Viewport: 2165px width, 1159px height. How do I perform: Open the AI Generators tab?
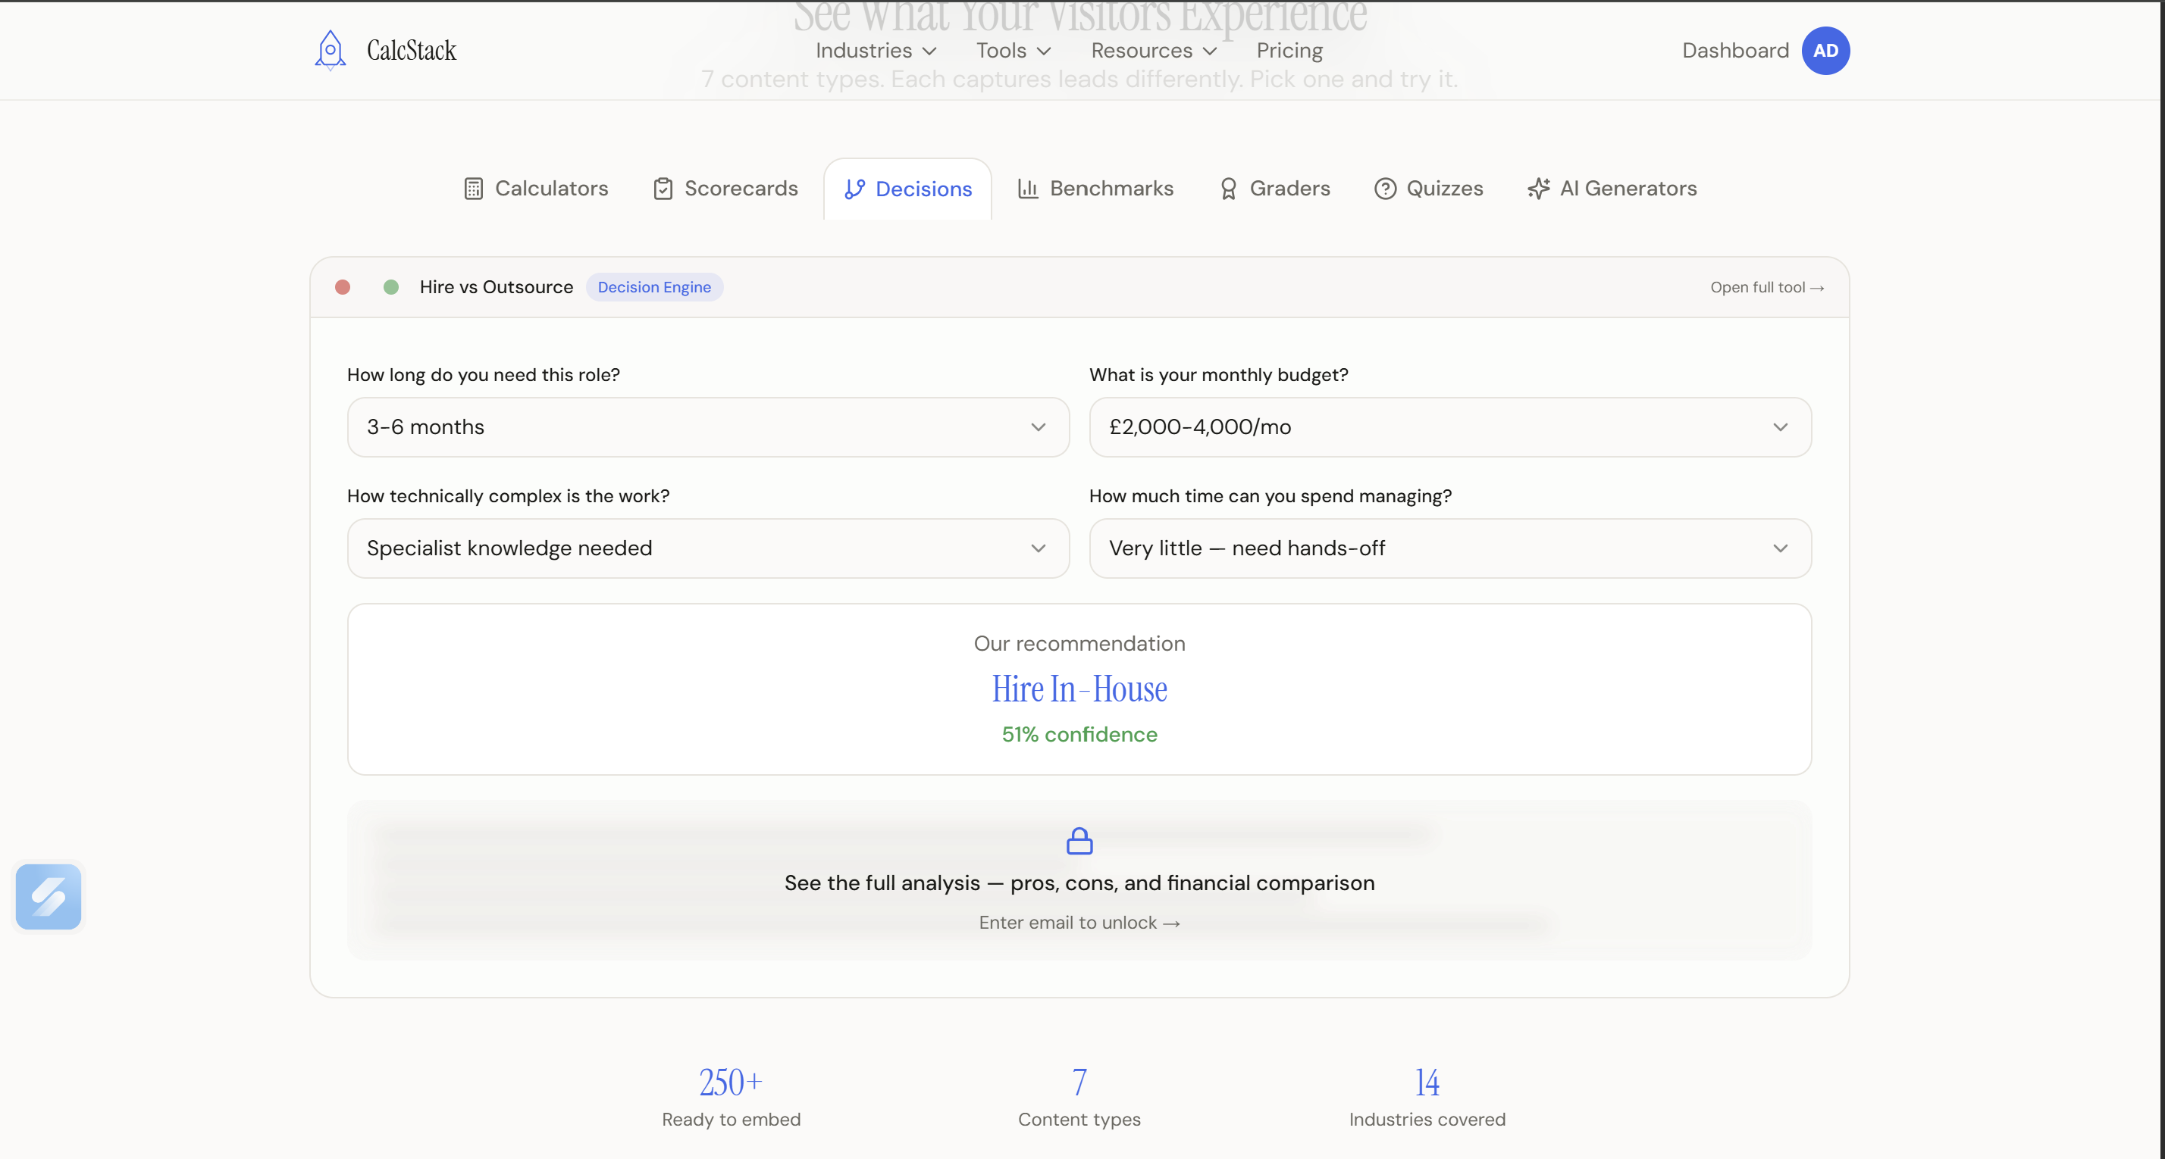pos(1612,189)
